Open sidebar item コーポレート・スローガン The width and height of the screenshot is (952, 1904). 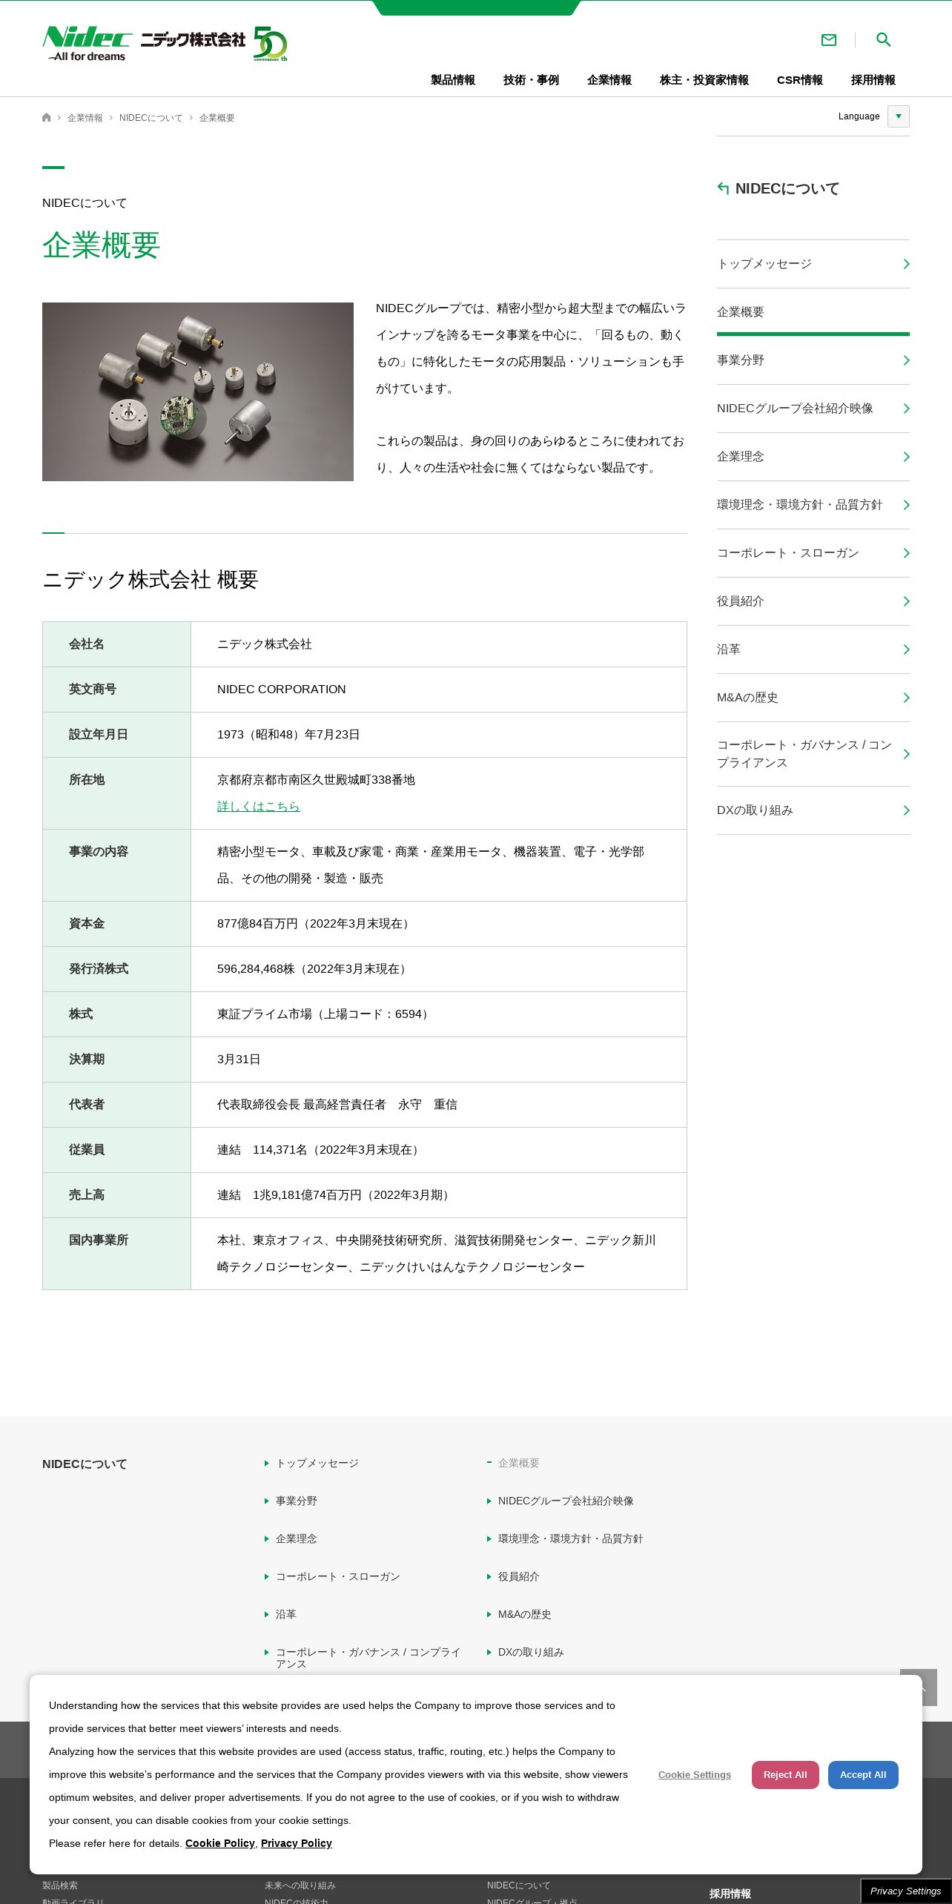tap(813, 553)
